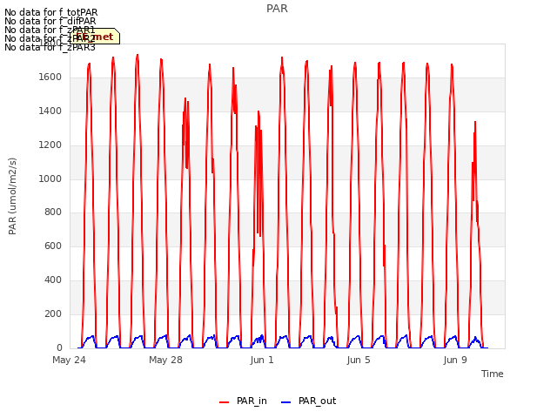Click the 800 y-axis tick label
Screen dimensions: 557x418
53,212
